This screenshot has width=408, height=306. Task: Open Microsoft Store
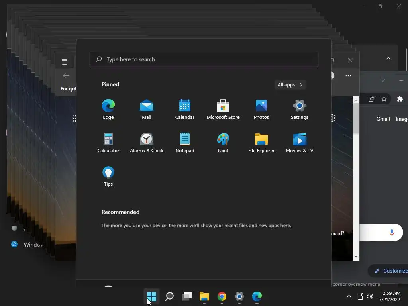tap(223, 109)
